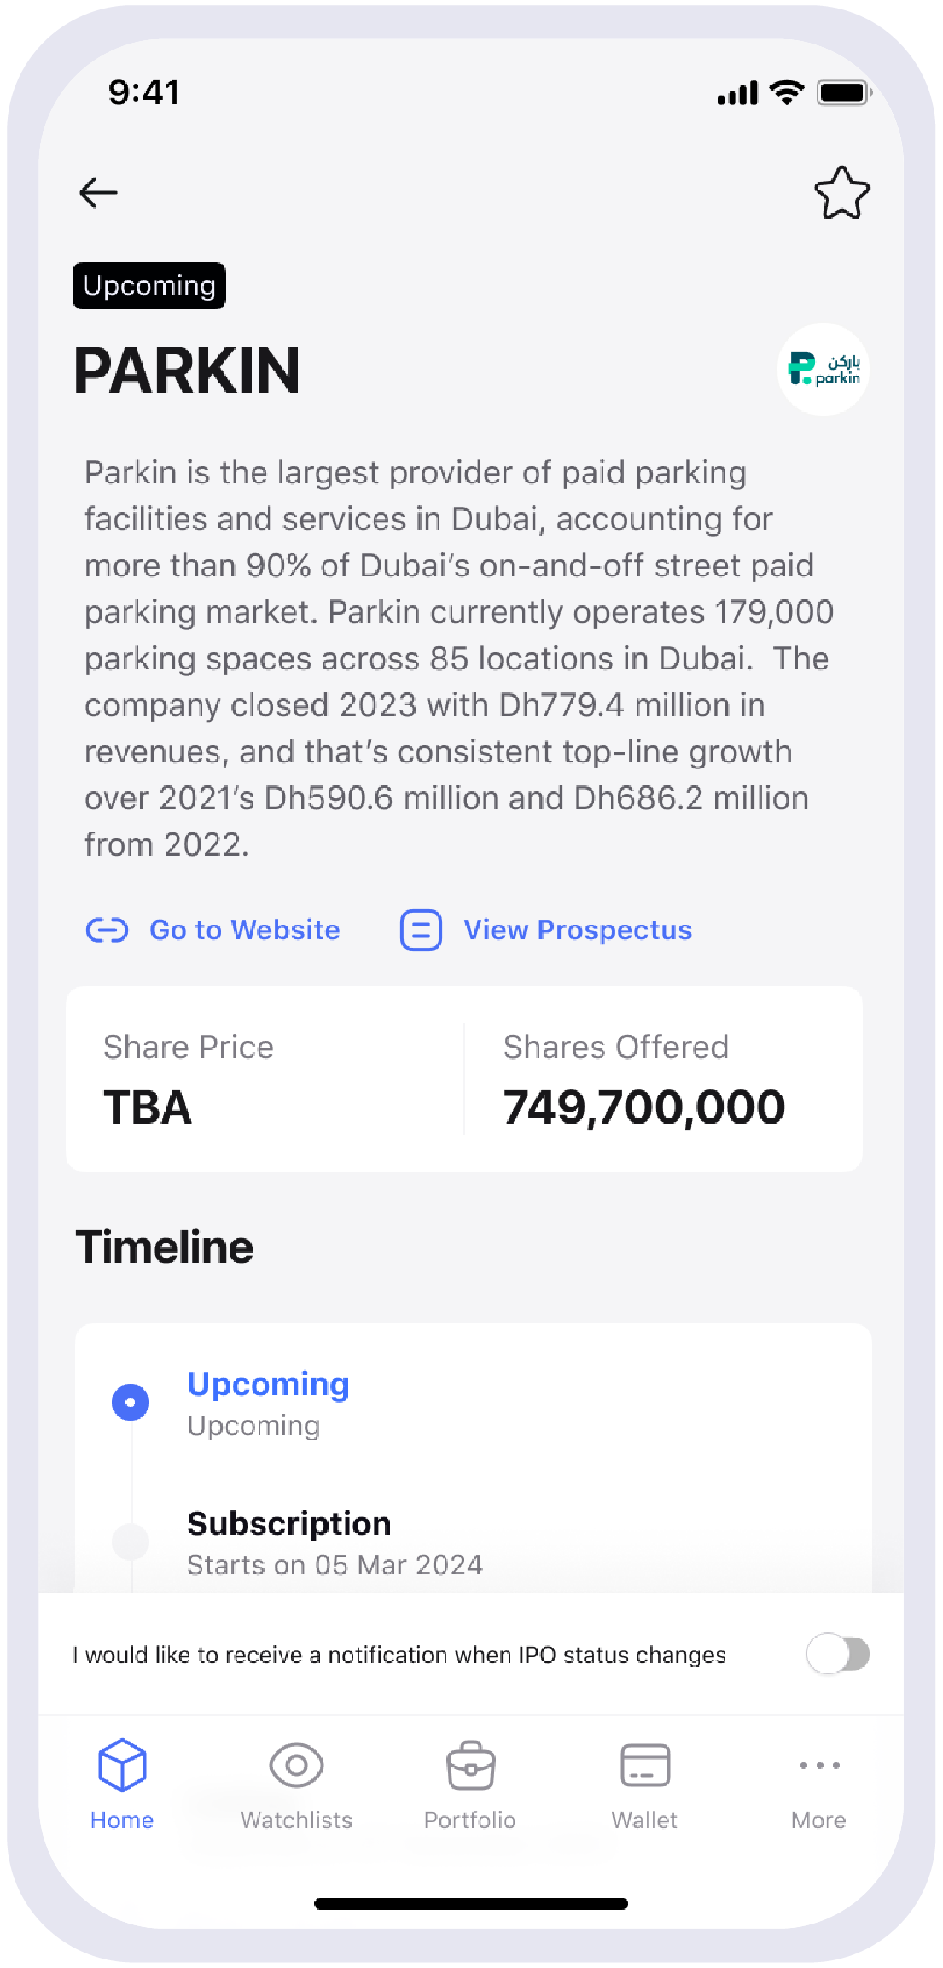Image resolution: width=943 pixels, height=1968 pixels.
Task: Tap the Wallet card icon
Action: coord(644,1764)
